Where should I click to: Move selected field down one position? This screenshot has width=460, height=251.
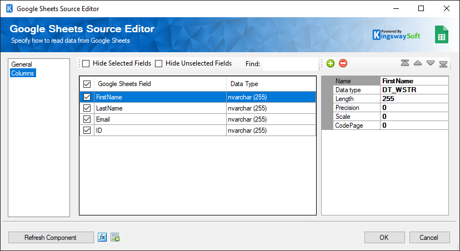coord(431,63)
